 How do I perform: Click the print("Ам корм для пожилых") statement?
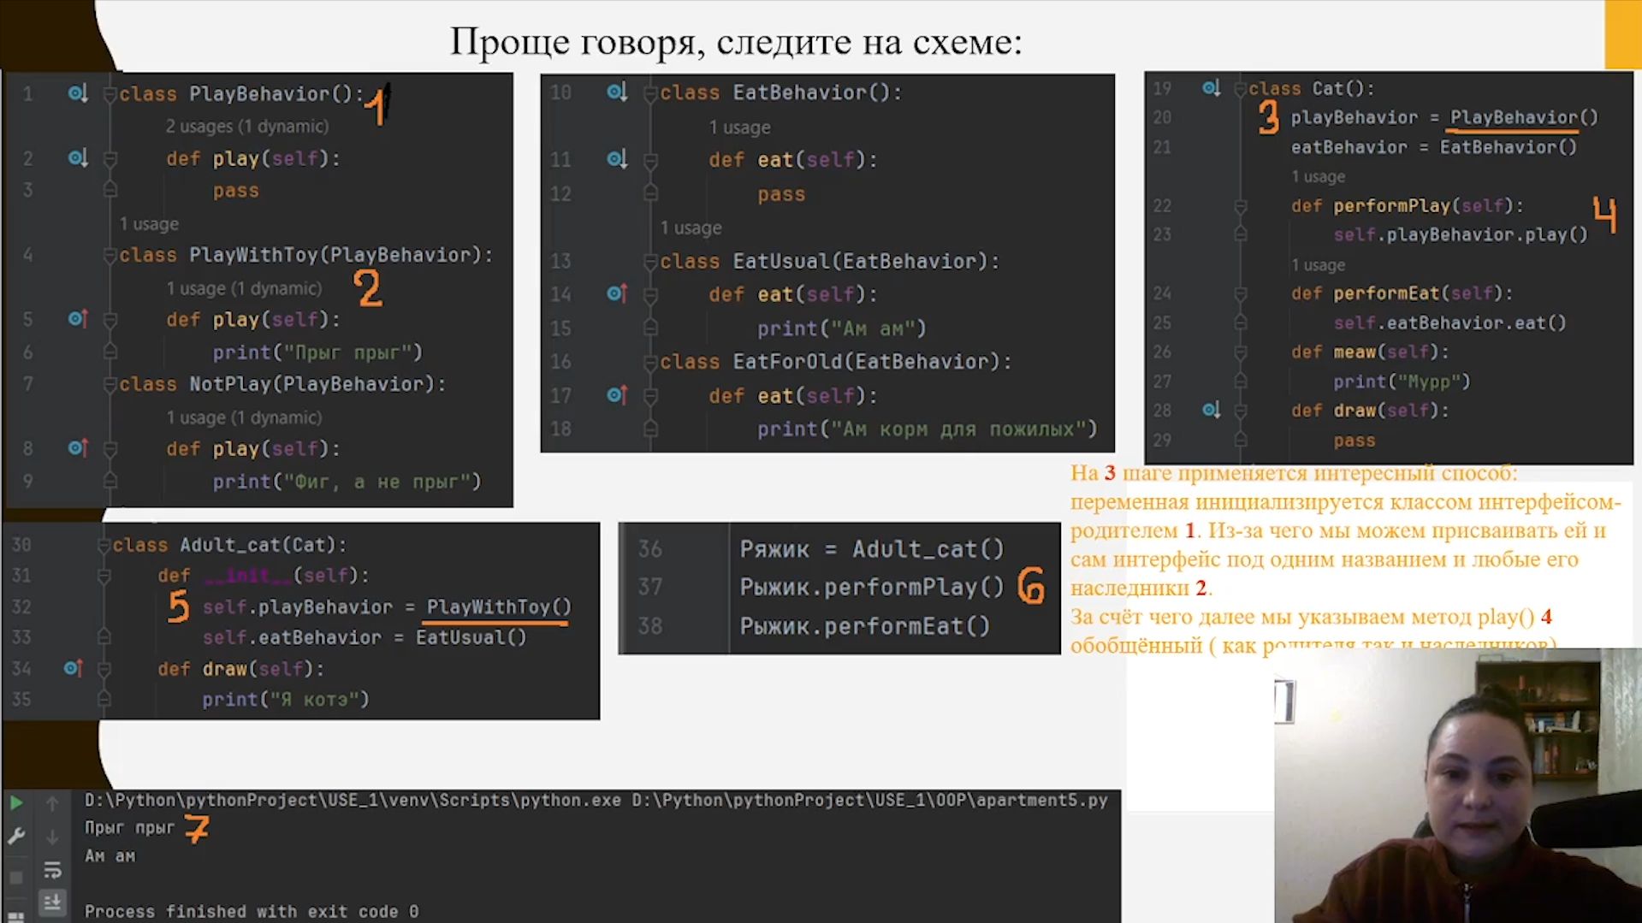point(928,429)
